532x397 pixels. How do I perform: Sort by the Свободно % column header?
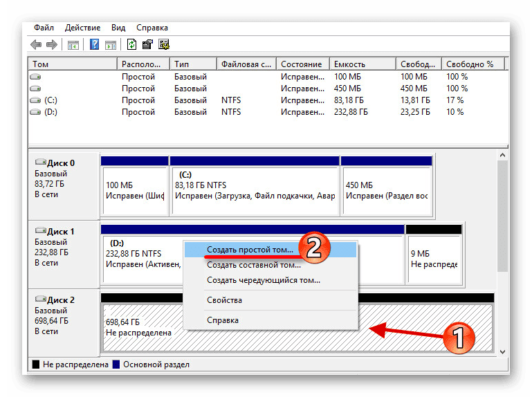click(473, 64)
